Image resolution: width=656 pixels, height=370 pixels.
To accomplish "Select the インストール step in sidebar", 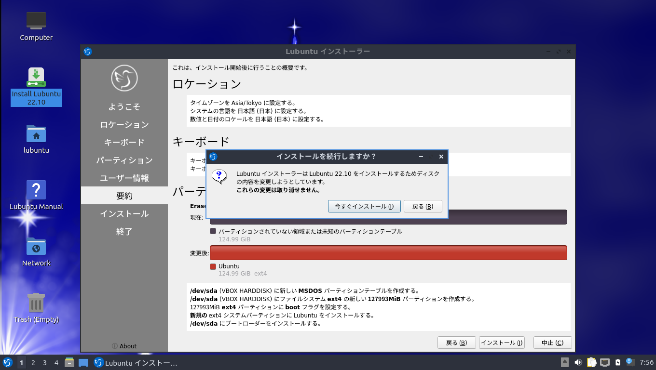I will click(124, 214).
